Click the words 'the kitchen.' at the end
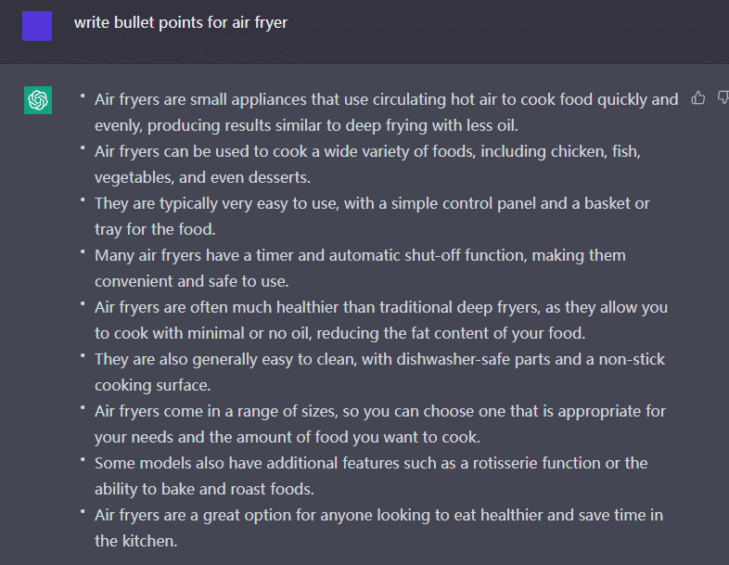Screen dimensions: 729x565 coord(136,541)
